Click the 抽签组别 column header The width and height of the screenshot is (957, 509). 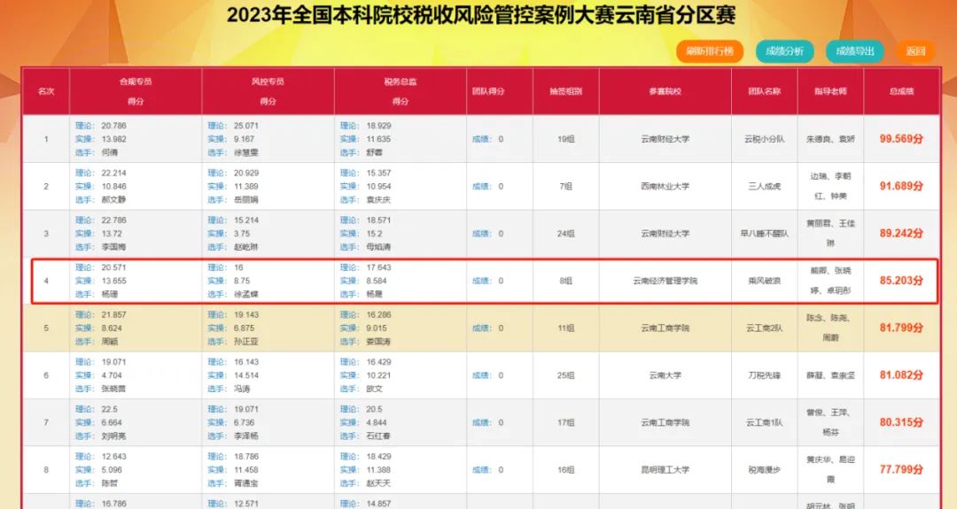tap(566, 91)
